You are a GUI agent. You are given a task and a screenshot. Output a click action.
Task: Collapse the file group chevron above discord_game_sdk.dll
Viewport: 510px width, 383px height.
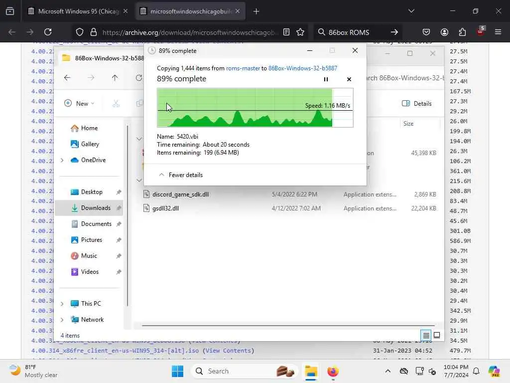click(139, 181)
